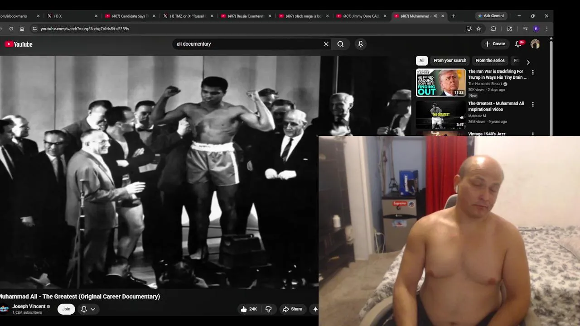Share the Muhammad Ali video
Image resolution: width=580 pixels, height=326 pixels.
292,309
